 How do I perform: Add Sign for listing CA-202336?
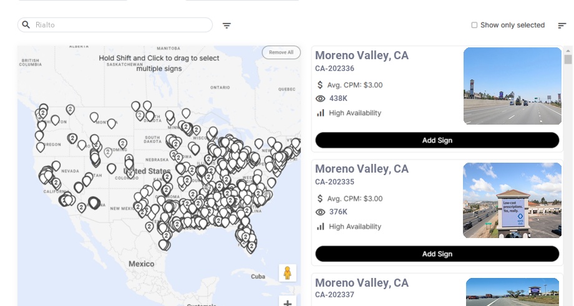point(437,140)
